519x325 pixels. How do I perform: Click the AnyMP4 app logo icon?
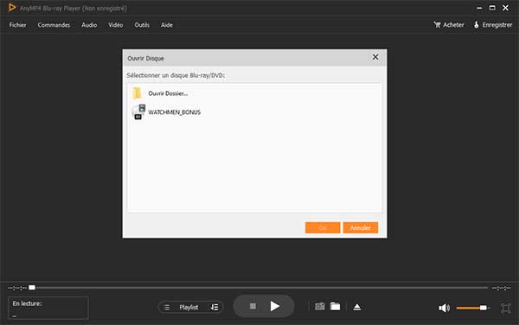tap(12, 8)
